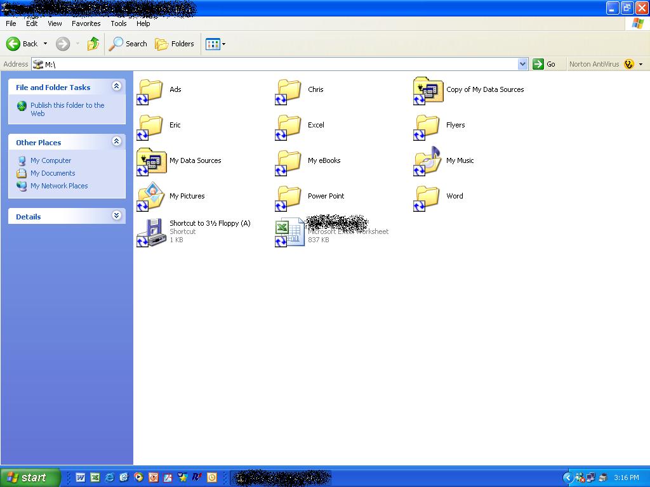Select the Excel worksheet file icon
This screenshot has height=487, width=650.
pos(289,232)
